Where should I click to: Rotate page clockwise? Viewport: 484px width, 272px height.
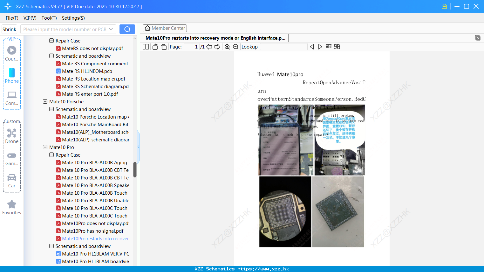tap(164, 47)
